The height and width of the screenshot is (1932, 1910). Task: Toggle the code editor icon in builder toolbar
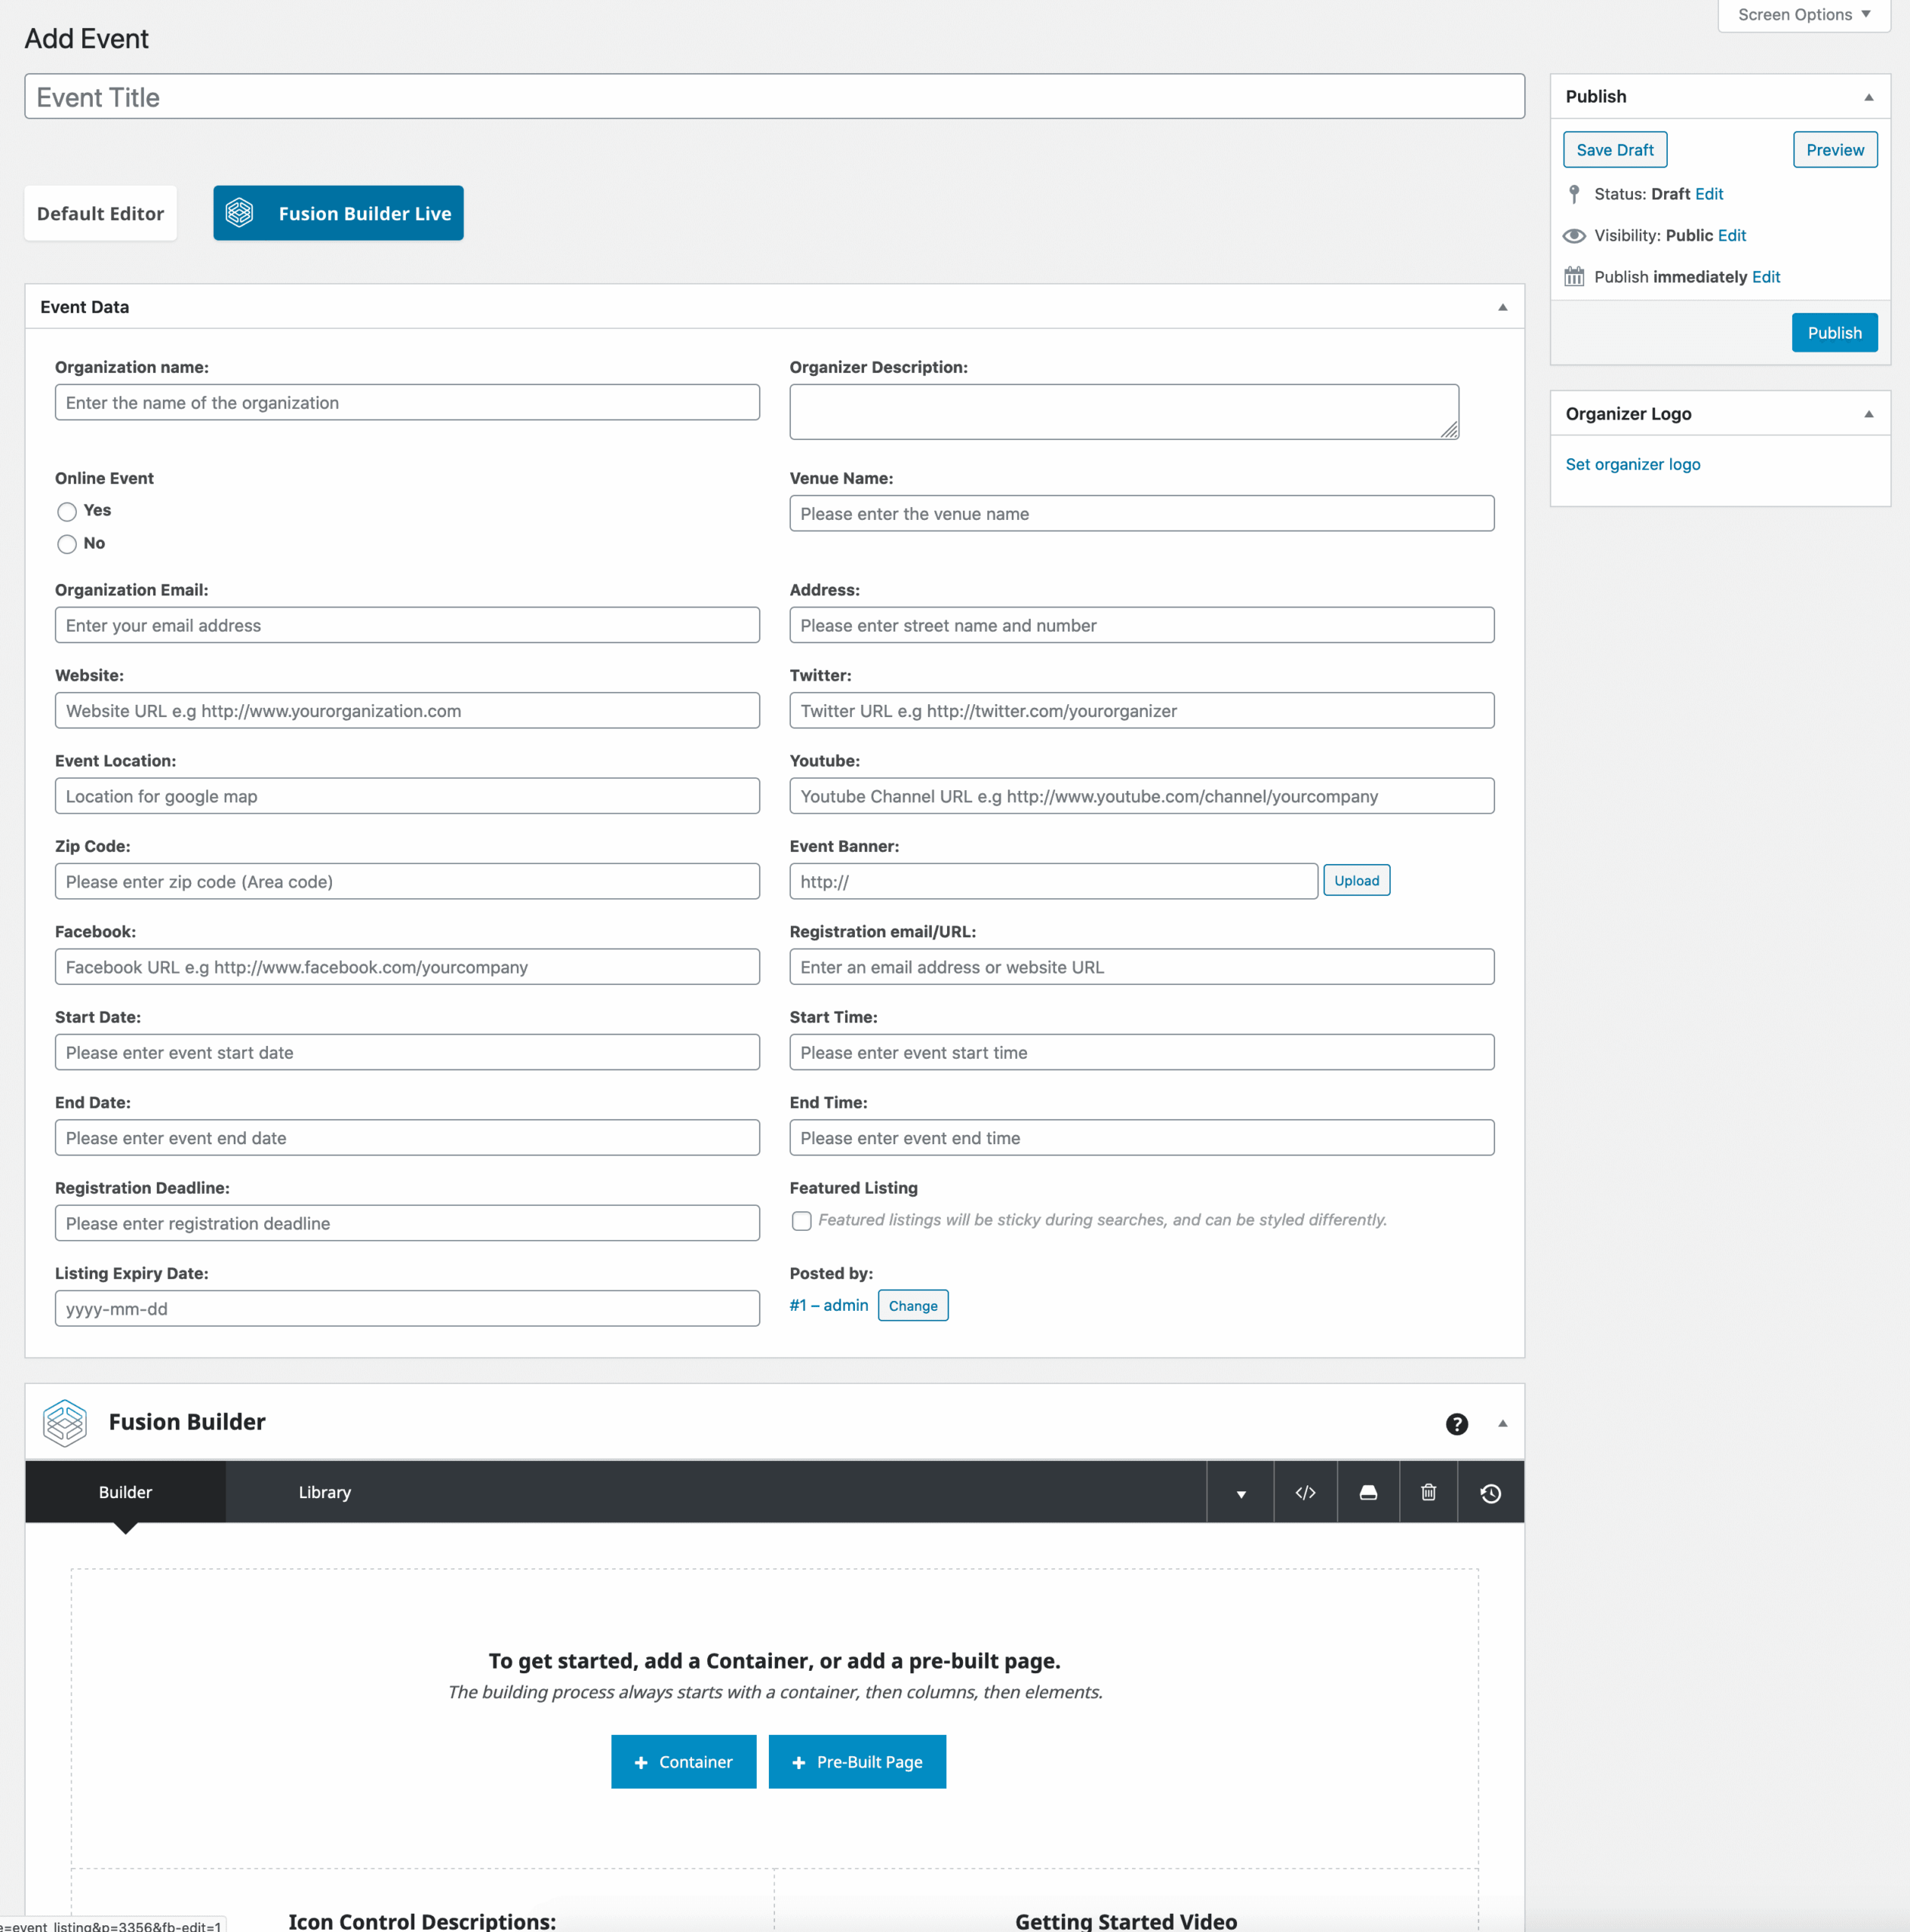pyautogui.click(x=1305, y=1492)
